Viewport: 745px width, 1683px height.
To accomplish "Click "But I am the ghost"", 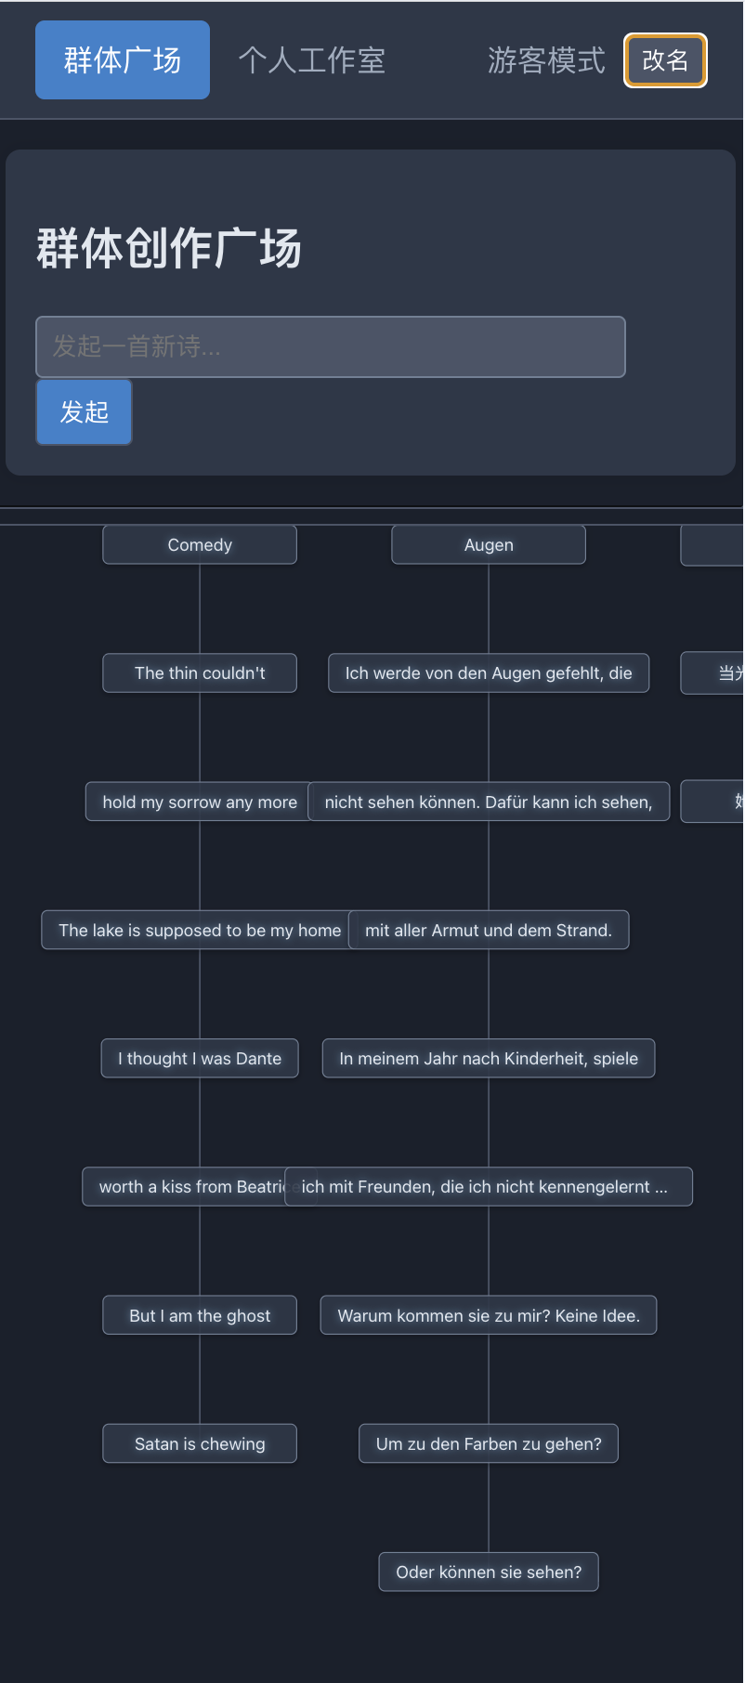I will point(199,1315).
